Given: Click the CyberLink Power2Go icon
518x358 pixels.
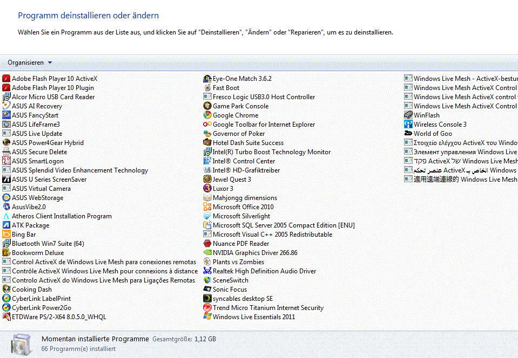Looking at the screenshot, I should (6, 307).
